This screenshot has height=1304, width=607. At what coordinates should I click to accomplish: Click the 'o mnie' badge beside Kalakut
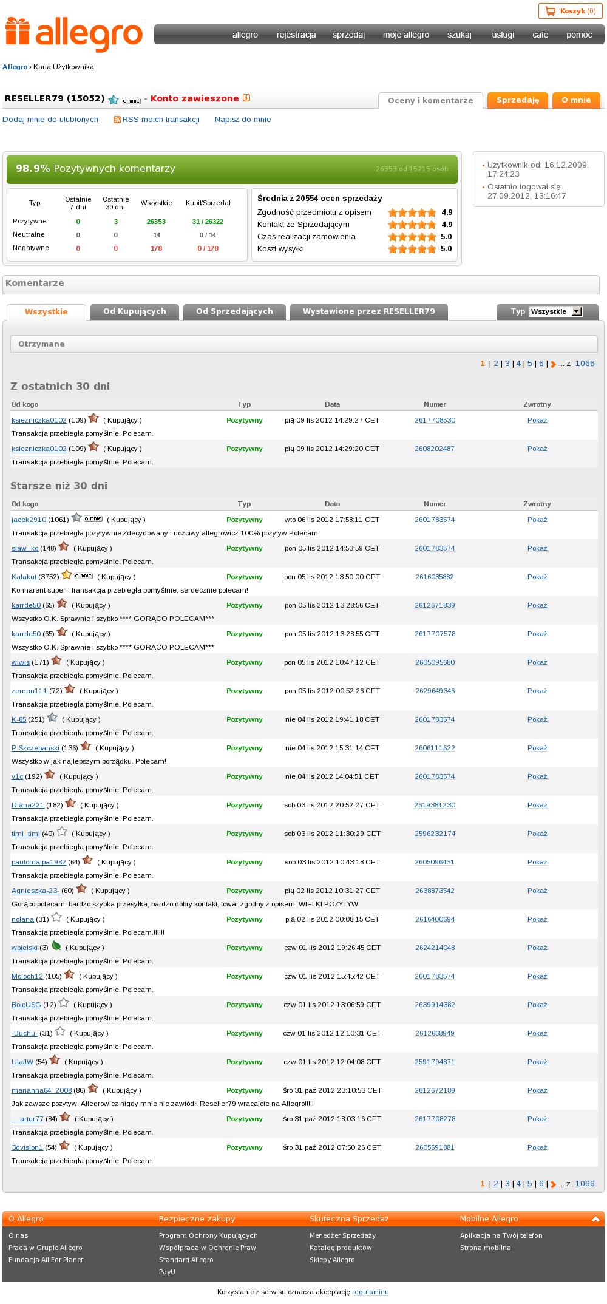(83, 576)
